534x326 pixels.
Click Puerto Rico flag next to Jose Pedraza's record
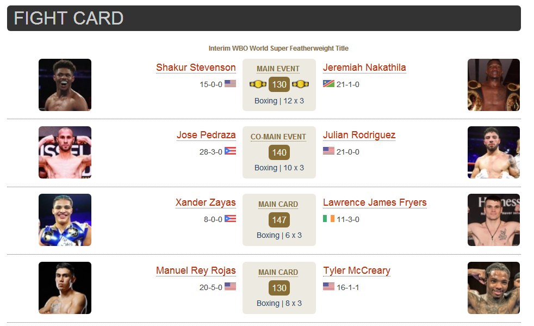pyautogui.click(x=230, y=151)
